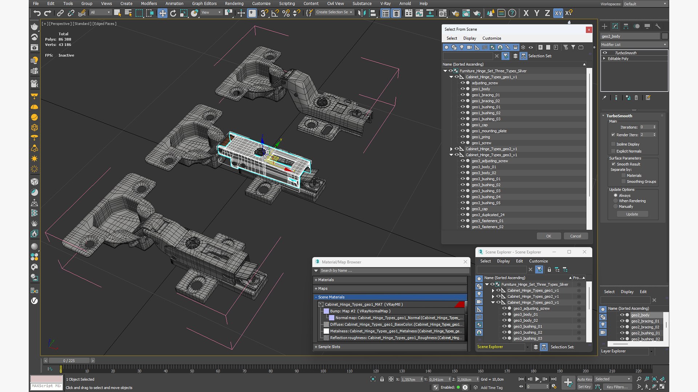Image resolution: width=698 pixels, height=392 pixels.
Task: Click the red Cabinet_Hinge_Types_geo1_MAT swatch
Action: pos(459,304)
